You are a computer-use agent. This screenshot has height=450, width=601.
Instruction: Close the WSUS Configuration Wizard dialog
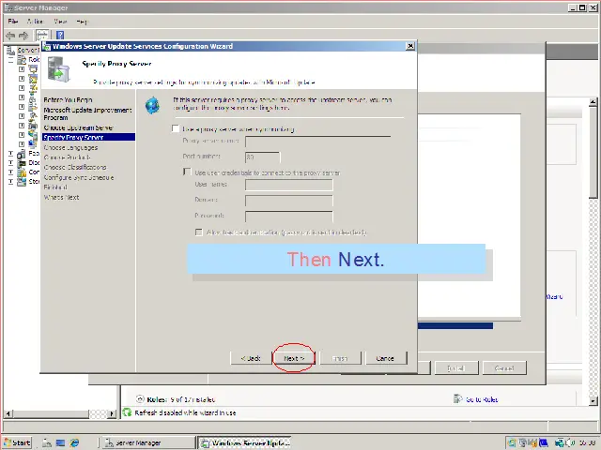pos(410,46)
